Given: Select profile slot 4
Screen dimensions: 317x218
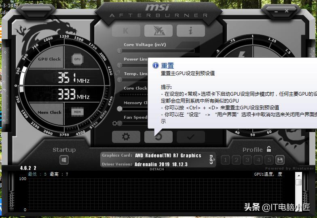Looking at the screenshot, I should pyautogui.click(x=258, y=160).
